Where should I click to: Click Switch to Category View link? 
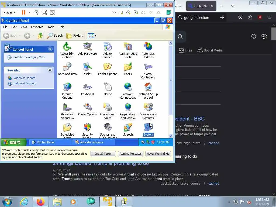[29, 57]
